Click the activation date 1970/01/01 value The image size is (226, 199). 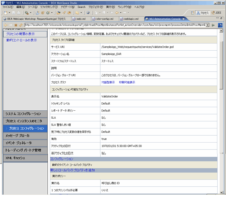click(121, 146)
